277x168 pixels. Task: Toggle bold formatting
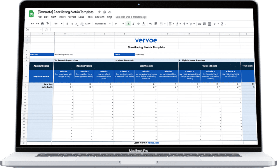pos(129,23)
